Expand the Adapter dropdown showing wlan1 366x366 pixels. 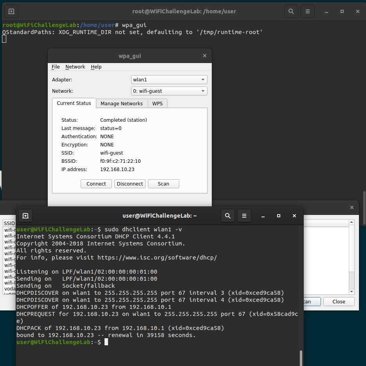pyautogui.click(x=169, y=80)
